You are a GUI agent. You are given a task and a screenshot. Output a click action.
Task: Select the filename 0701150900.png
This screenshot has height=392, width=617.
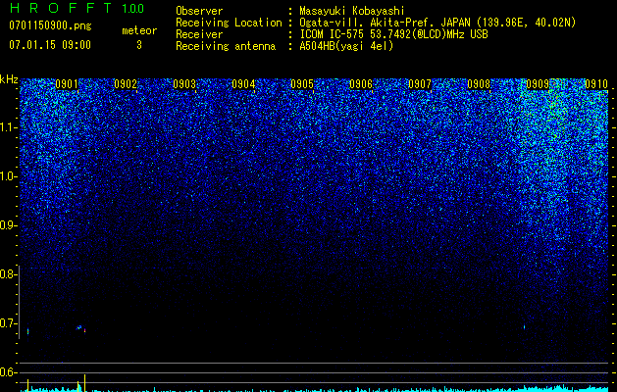pos(50,25)
